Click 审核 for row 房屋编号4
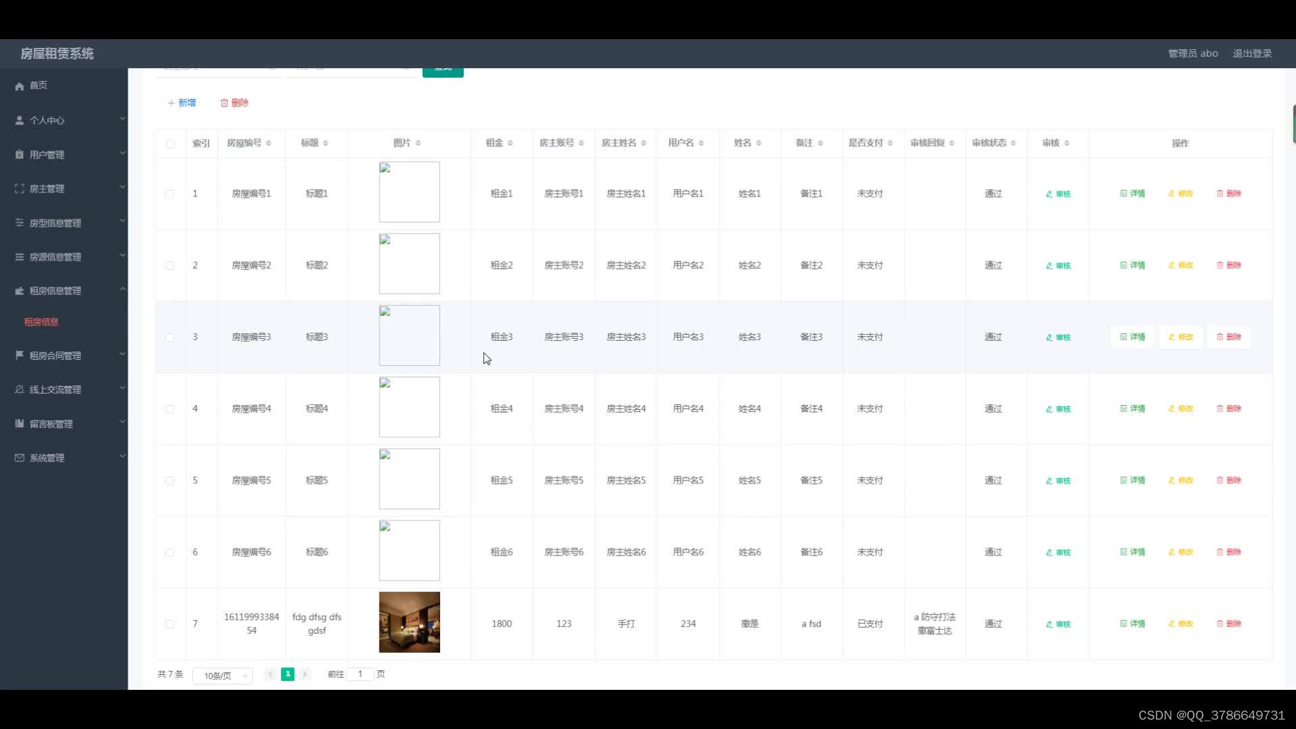Image resolution: width=1296 pixels, height=729 pixels. [x=1058, y=409]
